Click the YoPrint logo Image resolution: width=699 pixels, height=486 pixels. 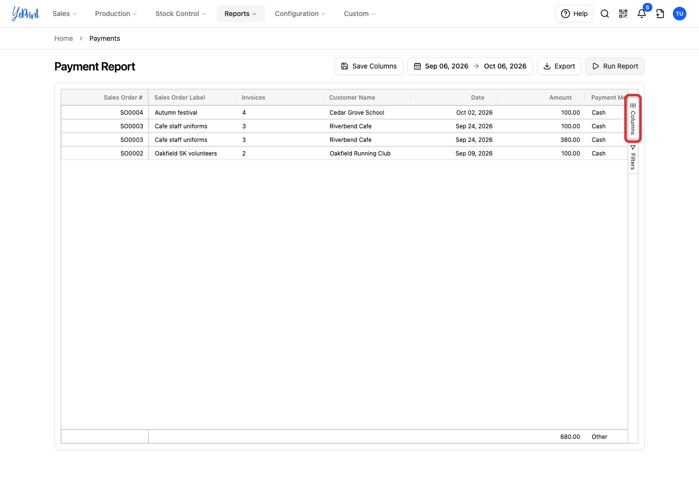(x=26, y=14)
